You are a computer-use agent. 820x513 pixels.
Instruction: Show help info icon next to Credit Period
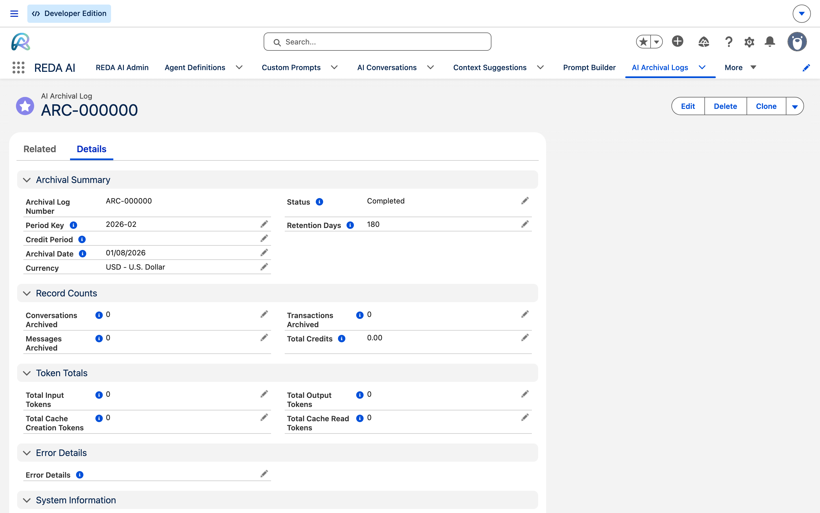(x=82, y=239)
